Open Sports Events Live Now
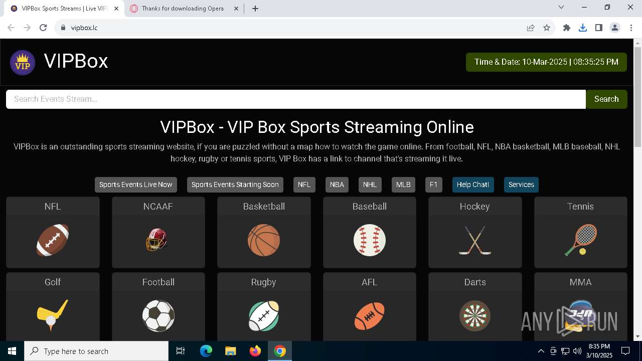The image size is (642, 361). [x=135, y=185]
